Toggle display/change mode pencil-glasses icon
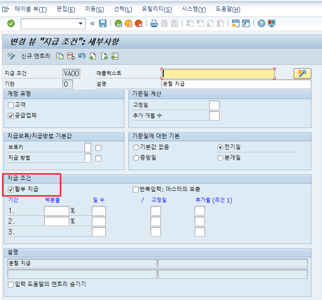 pyautogui.click(x=11, y=56)
